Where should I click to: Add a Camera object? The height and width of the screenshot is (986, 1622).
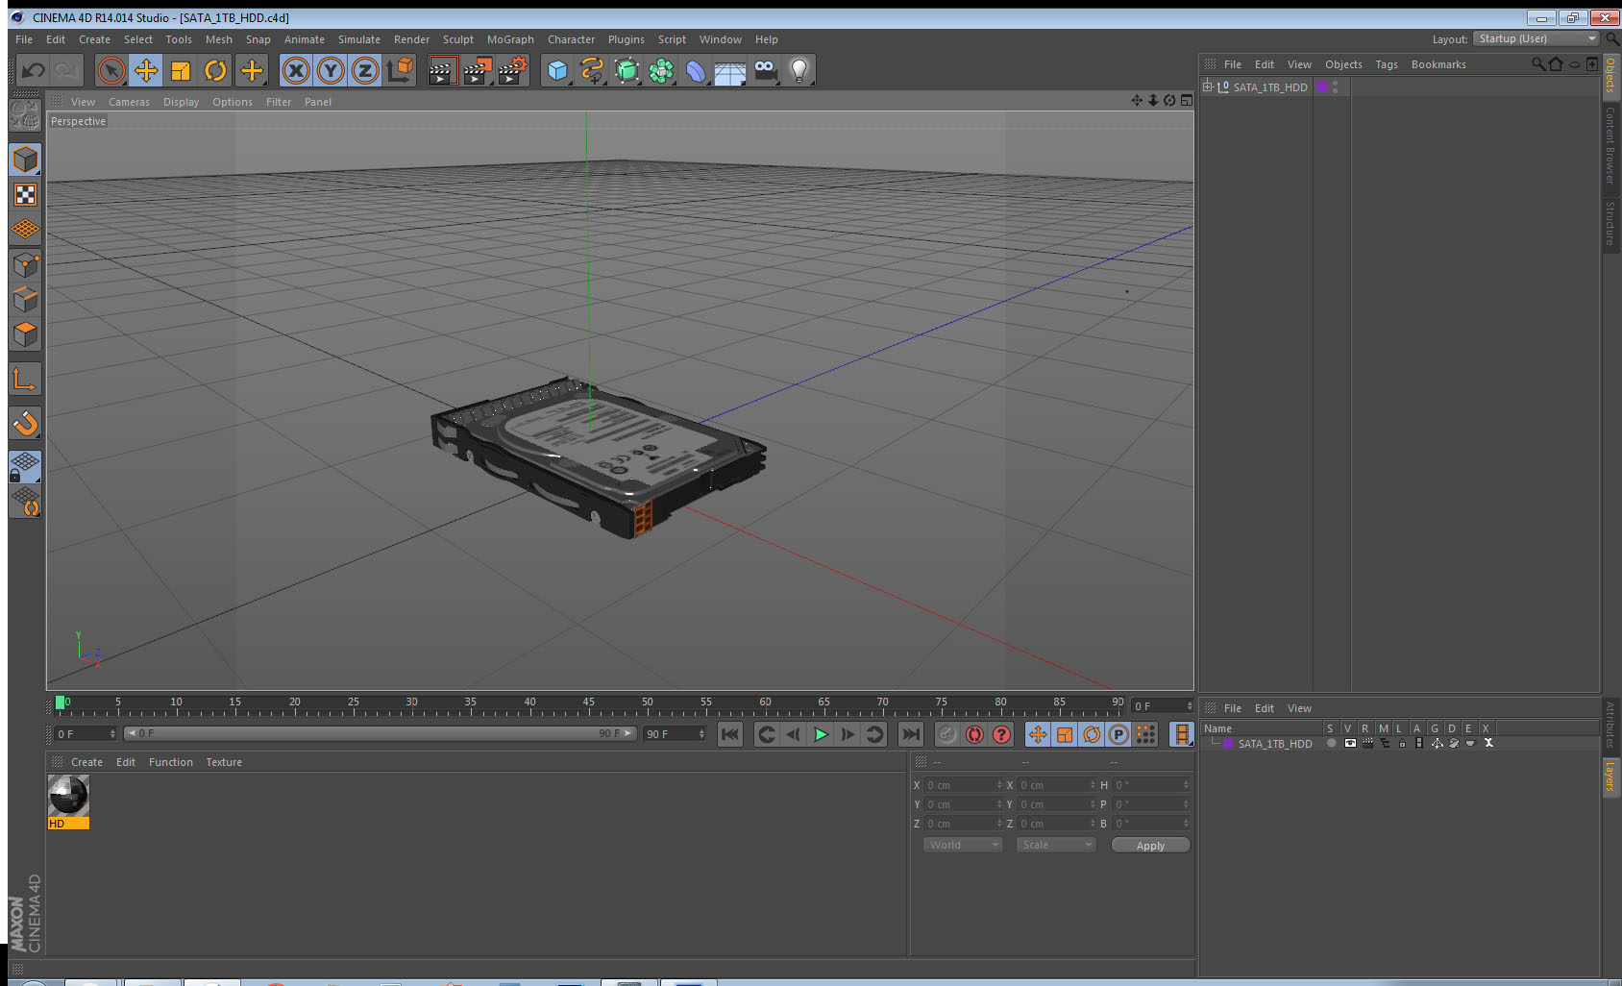click(x=765, y=70)
